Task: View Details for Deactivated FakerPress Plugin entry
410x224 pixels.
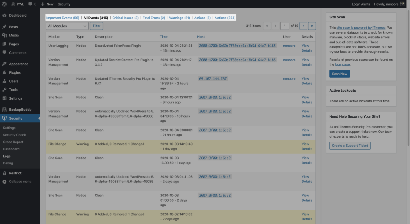Action: pos(307,48)
